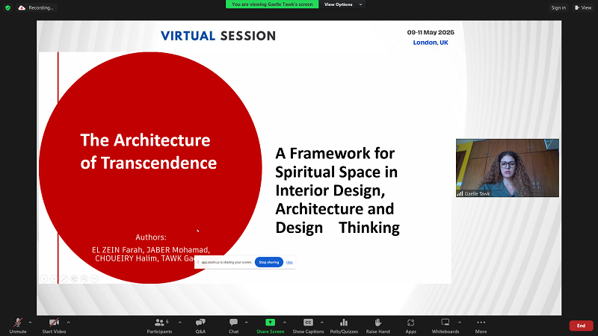Expand video options arrow next to Start Video
This screenshot has width=598, height=336.
68,321
